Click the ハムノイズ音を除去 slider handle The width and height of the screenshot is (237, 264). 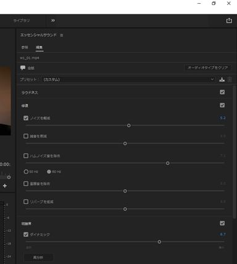[168, 163]
